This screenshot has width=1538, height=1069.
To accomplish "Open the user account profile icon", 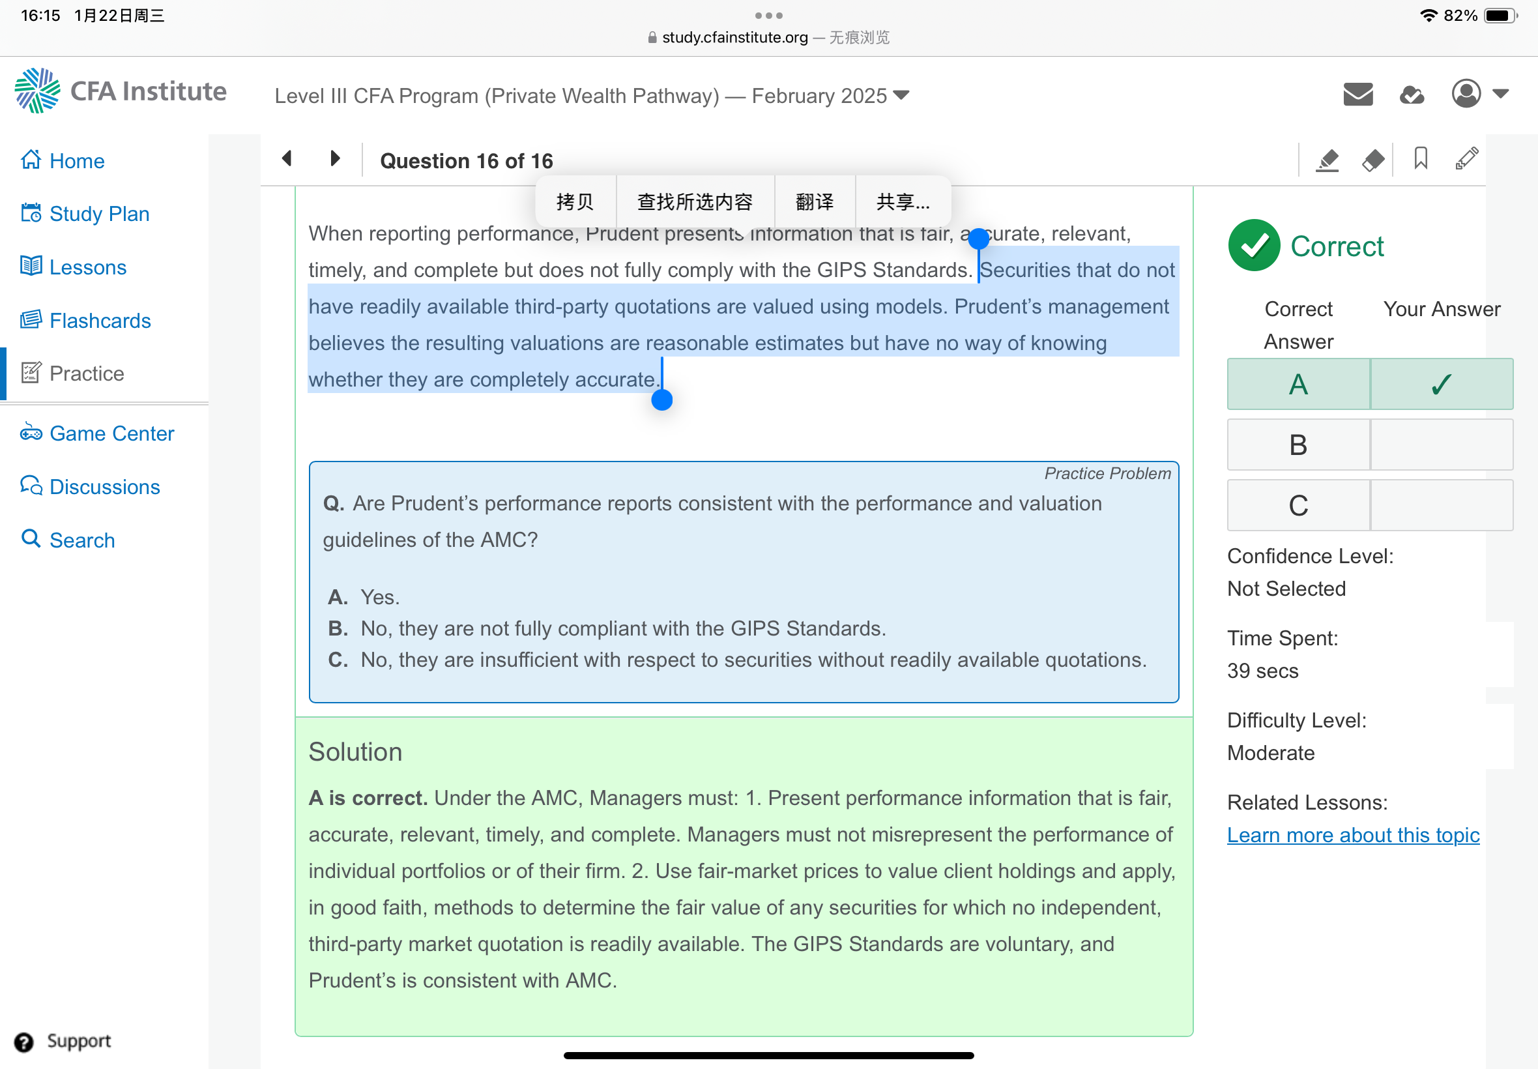I will pos(1466,94).
